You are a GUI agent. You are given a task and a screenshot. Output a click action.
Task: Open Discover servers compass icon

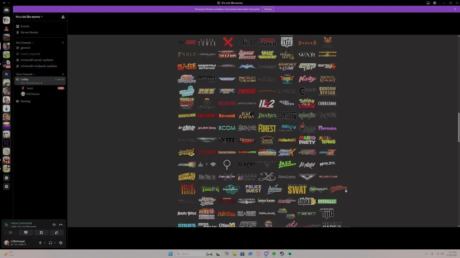(6, 186)
